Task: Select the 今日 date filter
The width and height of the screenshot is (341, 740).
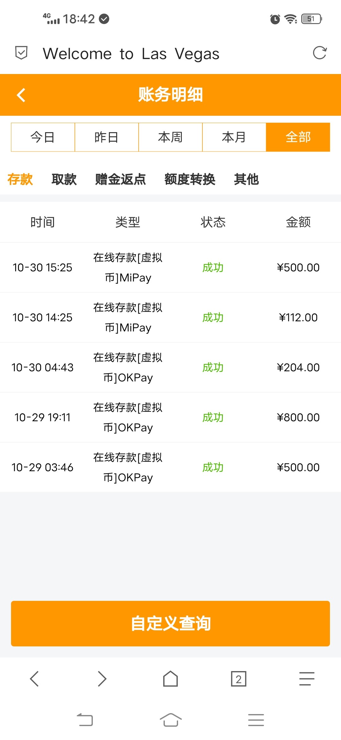Action: click(43, 137)
